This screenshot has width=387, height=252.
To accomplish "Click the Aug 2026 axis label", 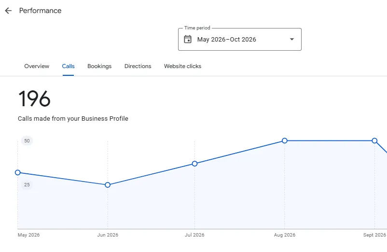I will [285, 235].
